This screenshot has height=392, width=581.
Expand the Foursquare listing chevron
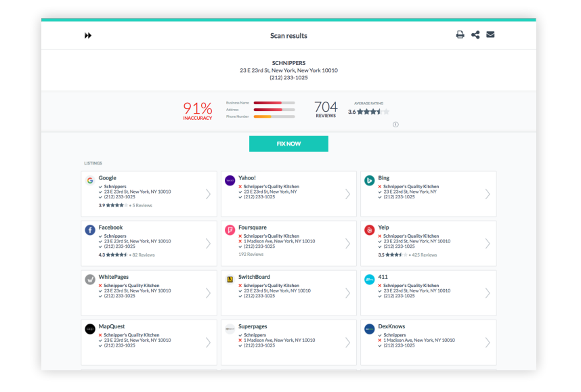tap(347, 244)
